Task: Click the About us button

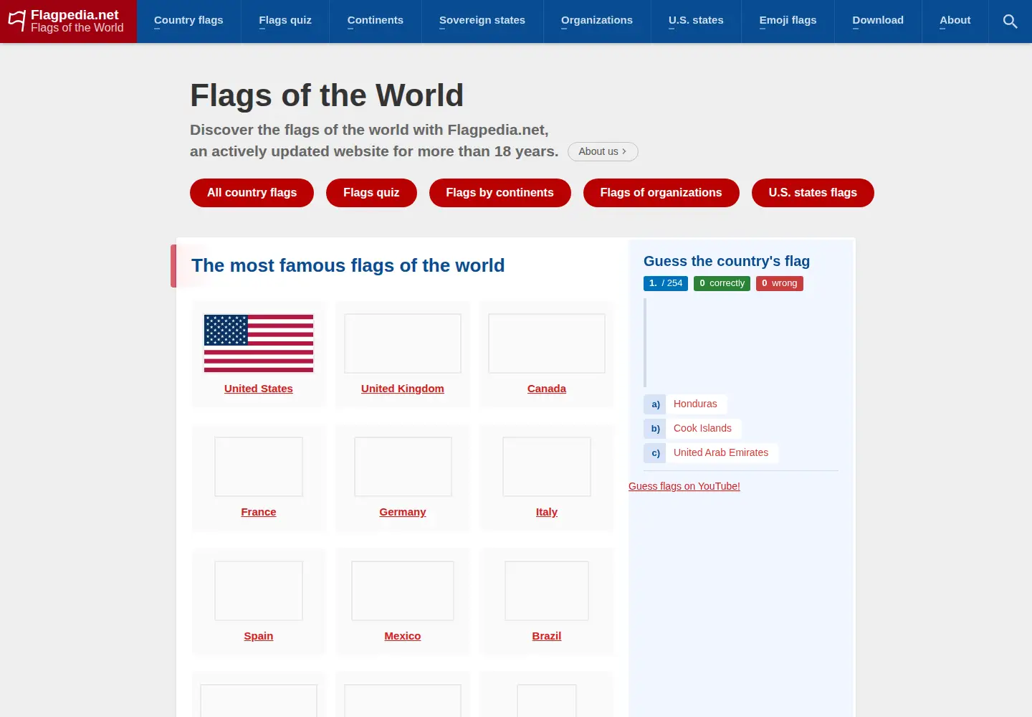Action: (x=603, y=151)
